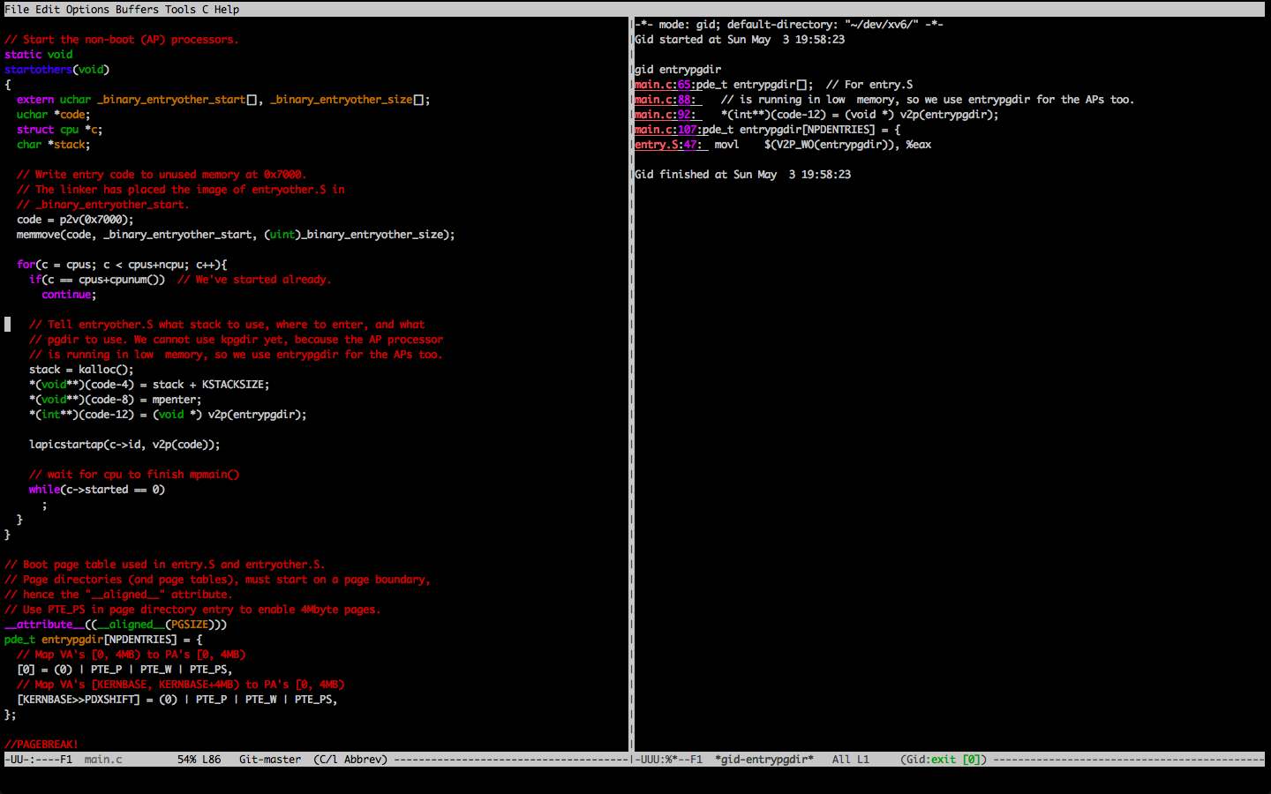Image resolution: width=1271 pixels, height=794 pixels.
Task: Open the Help menu
Action: [x=227, y=9]
